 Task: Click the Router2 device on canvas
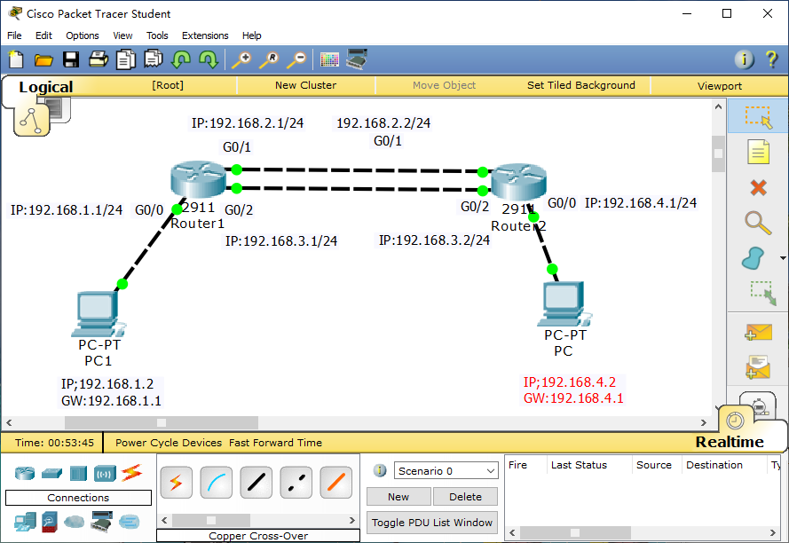(519, 182)
